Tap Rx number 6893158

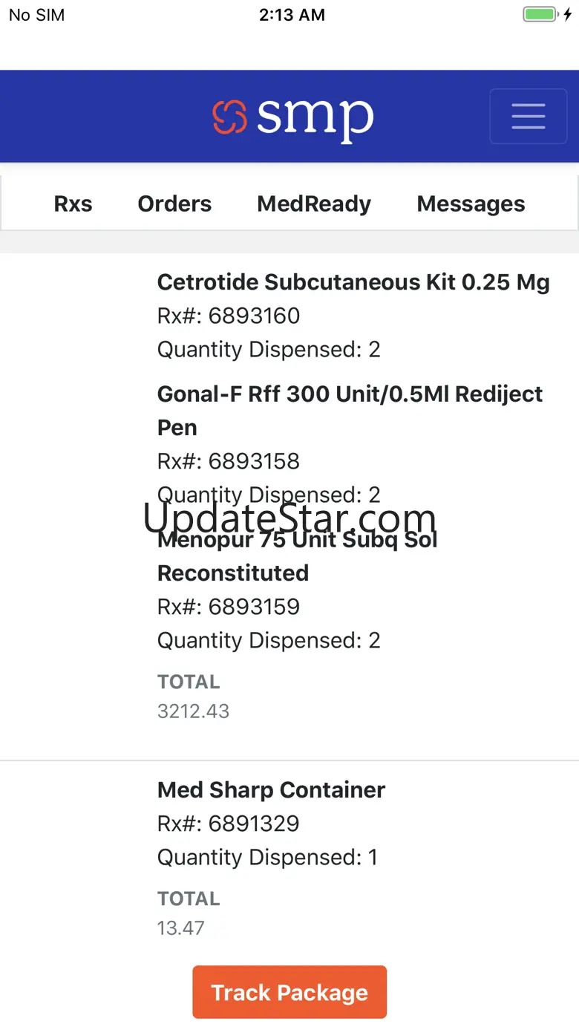click(229, 461)
